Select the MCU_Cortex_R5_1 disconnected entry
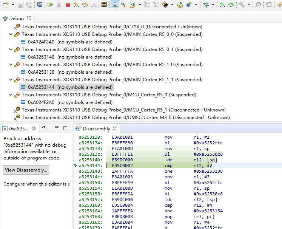The height and width of the screenshot is (229, 282). [120, 110]
